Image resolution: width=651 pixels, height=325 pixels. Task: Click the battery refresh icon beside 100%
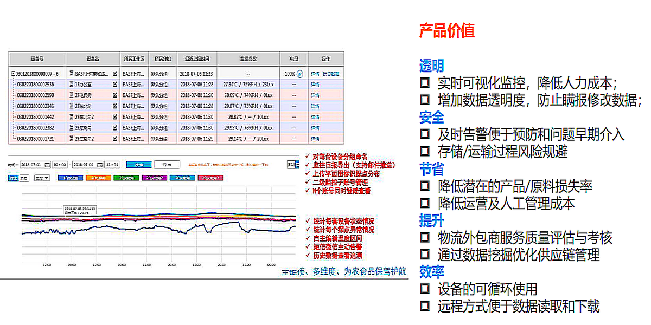[299, 74]
